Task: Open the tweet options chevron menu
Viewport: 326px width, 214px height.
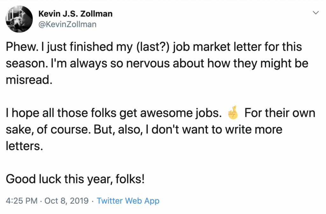Action: (316, 13)
